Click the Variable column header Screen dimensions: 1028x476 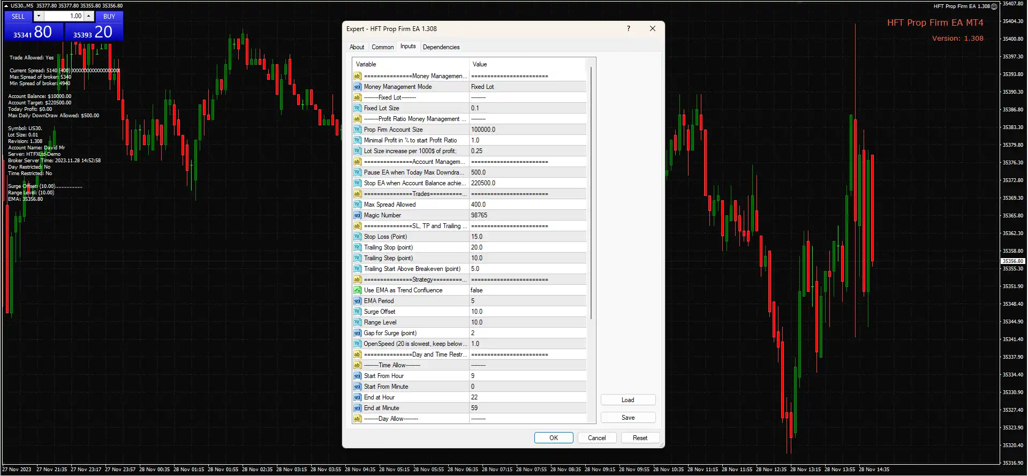click(411, 64)
